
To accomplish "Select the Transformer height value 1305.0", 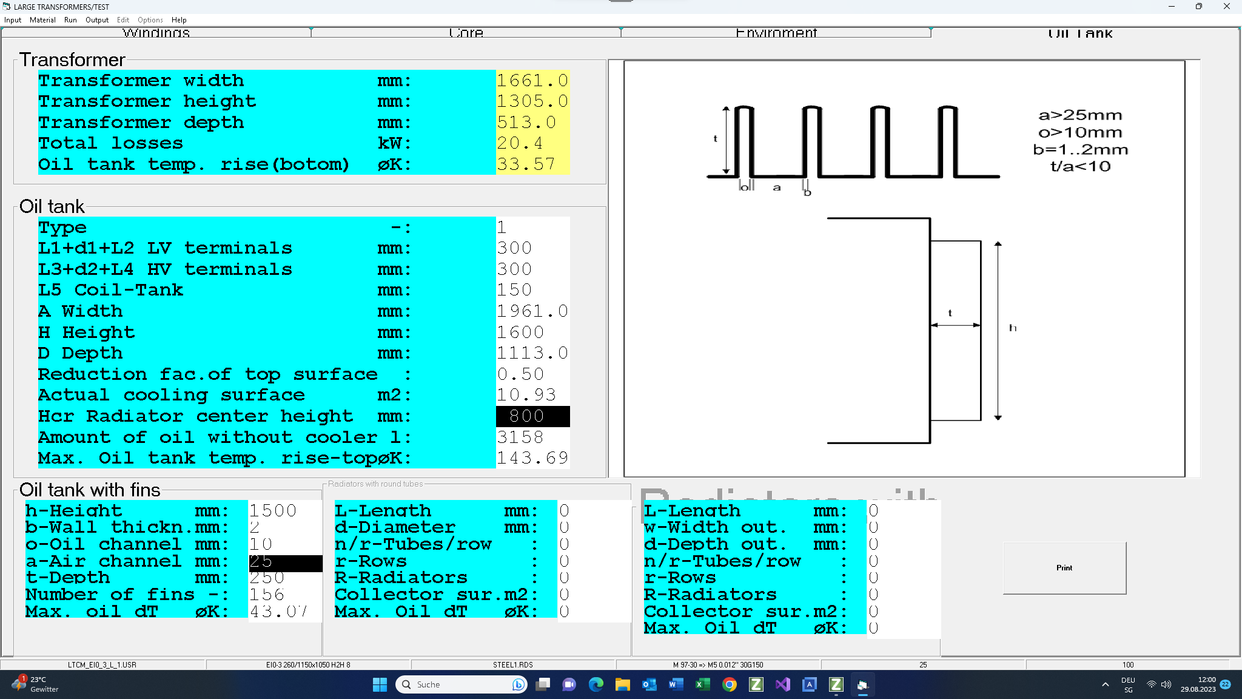I will [x=532, y=101].
